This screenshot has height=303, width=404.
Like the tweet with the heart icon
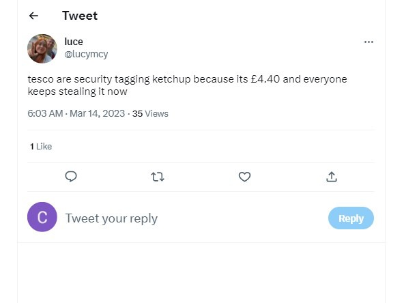[x=244, y=177]
